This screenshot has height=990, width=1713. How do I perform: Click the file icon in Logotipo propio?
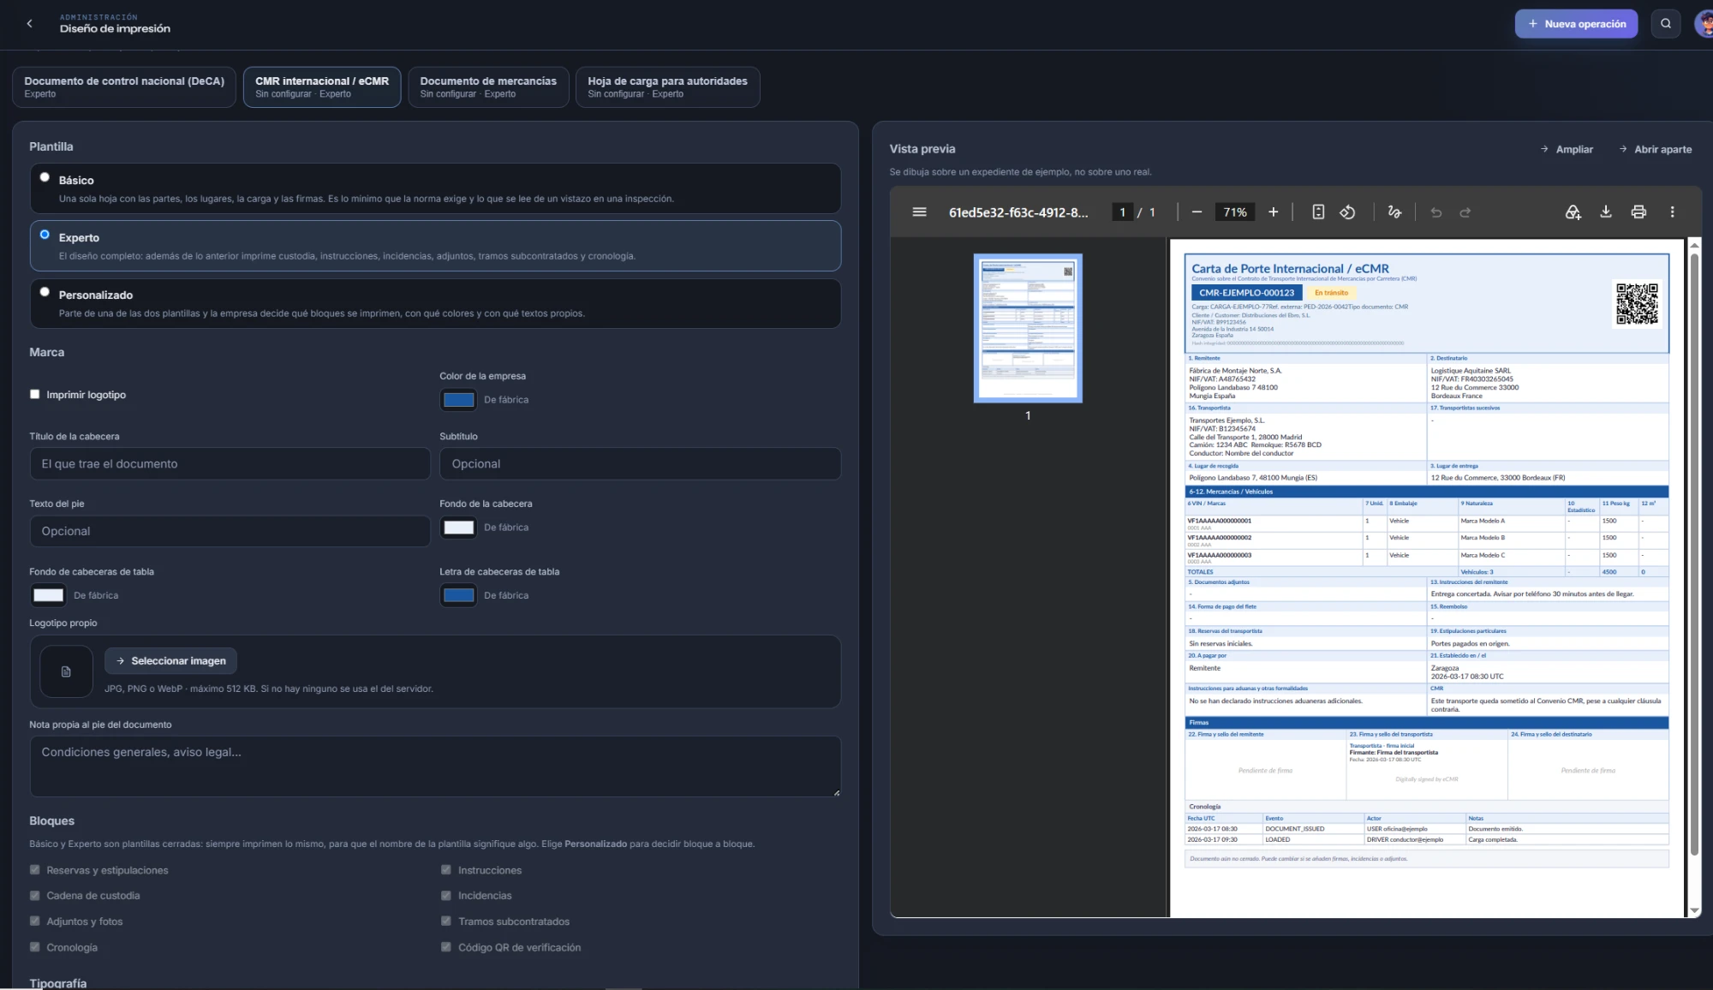(x=66, y=671)
